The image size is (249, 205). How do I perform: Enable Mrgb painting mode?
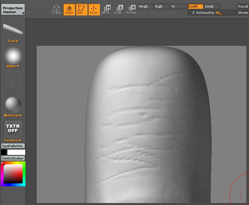pos(145,7)
